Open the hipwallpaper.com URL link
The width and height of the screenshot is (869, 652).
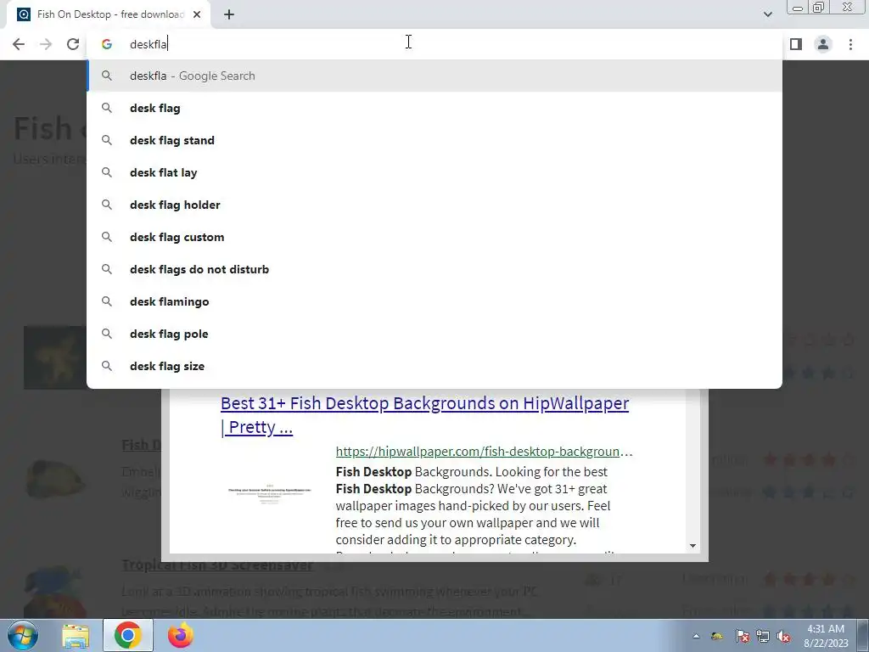click(484, 452)
